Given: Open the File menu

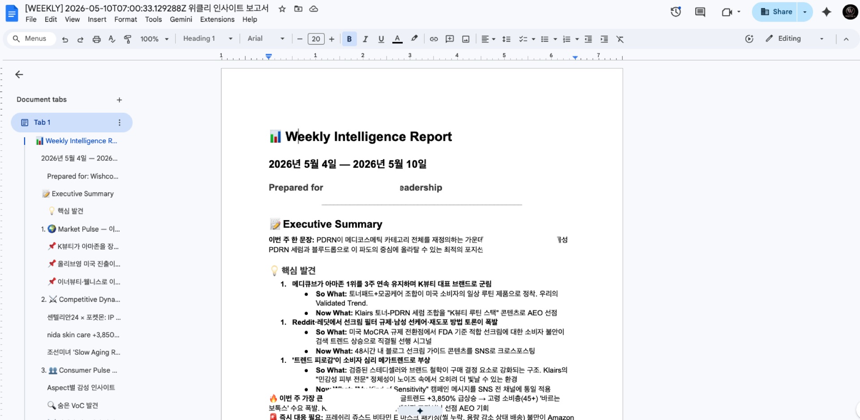Looking at the screenshot, I should coord(31,19).
